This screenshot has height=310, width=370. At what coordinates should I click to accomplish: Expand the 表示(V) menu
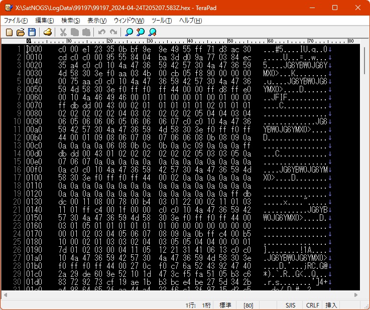tap(97, 21)
